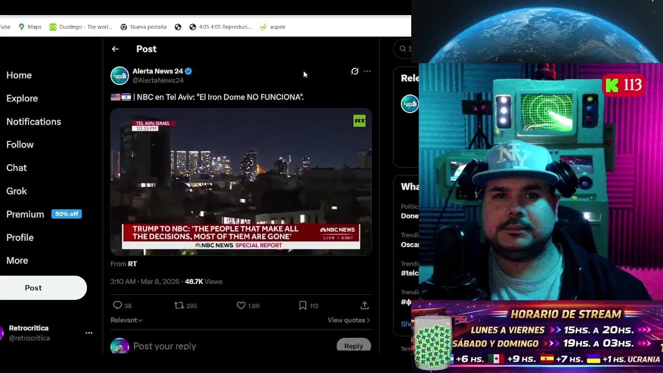This screenshot has width=663, height=373.
Task: Play the NBC Tel Aviv video thumbnail
Action: [241, 181]
